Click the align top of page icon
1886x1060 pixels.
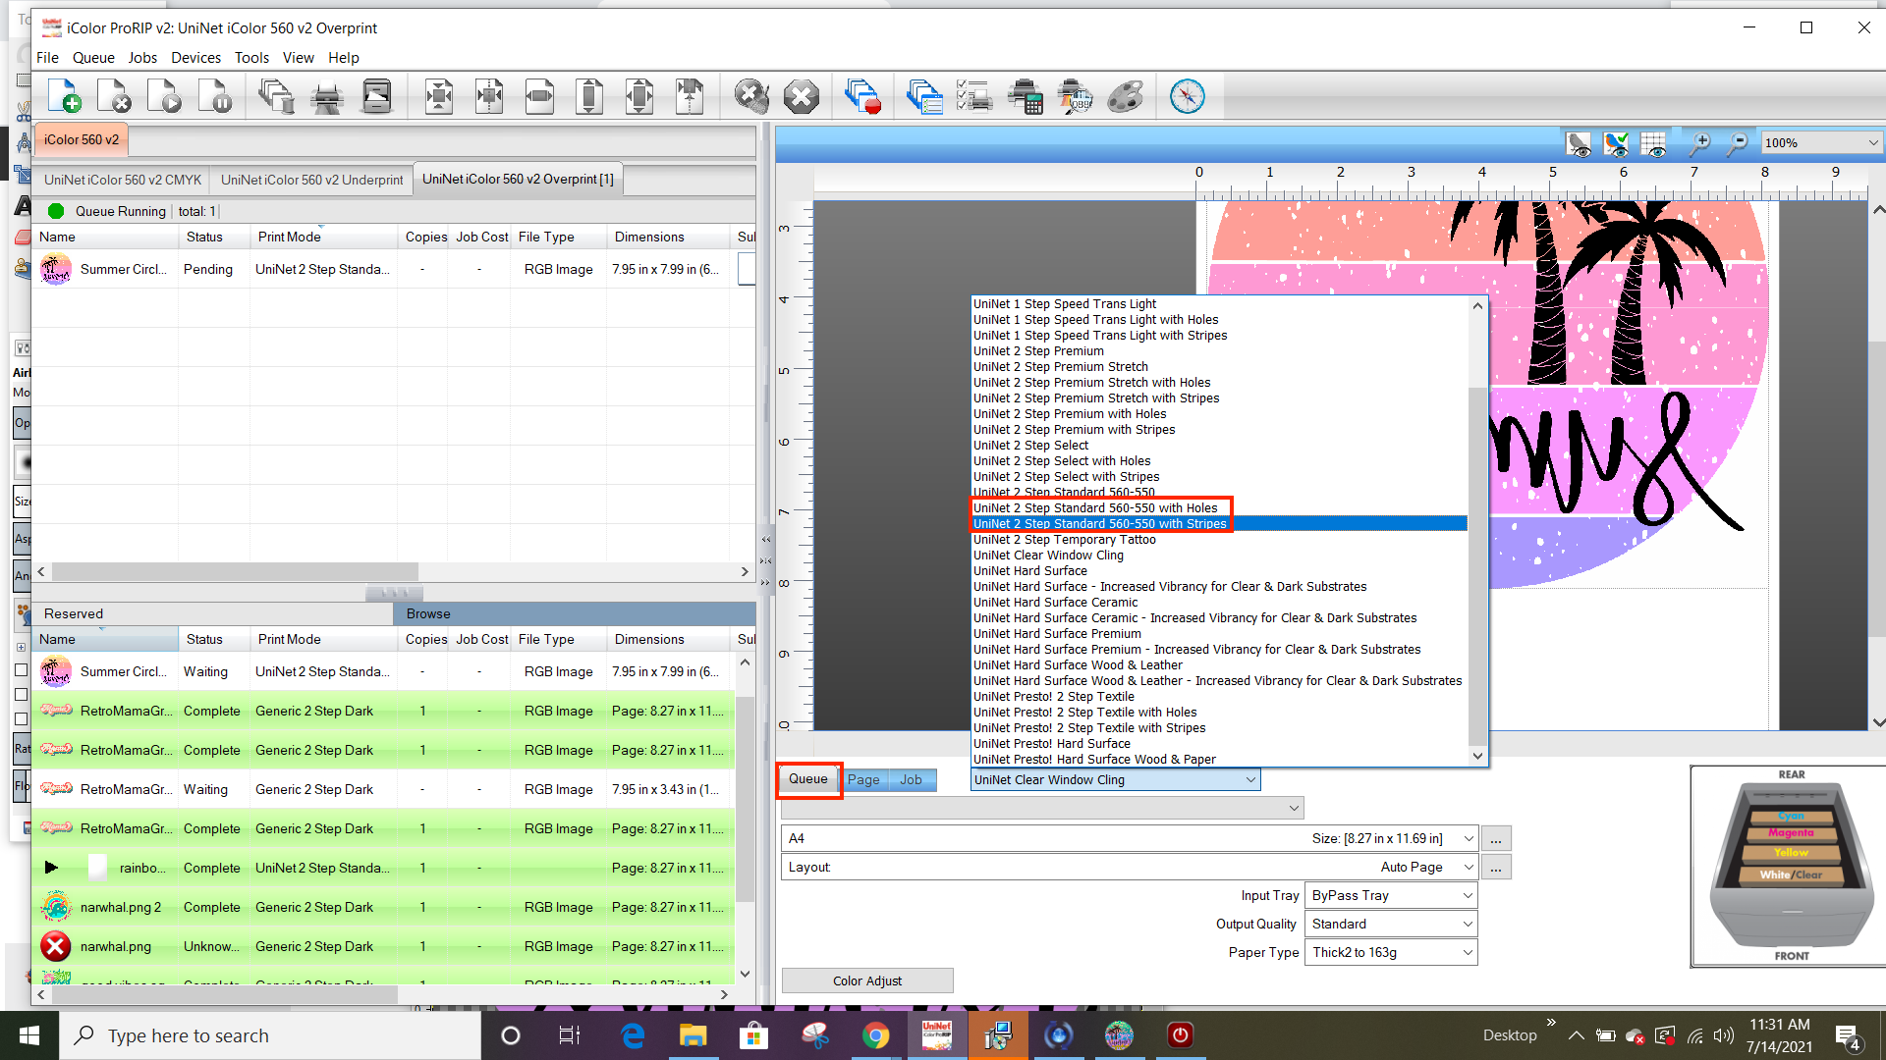pyautogui.click(x=689, y=96)
